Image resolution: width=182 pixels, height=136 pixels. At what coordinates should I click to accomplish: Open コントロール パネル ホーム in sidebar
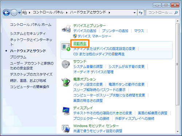[x=31, y=25]
